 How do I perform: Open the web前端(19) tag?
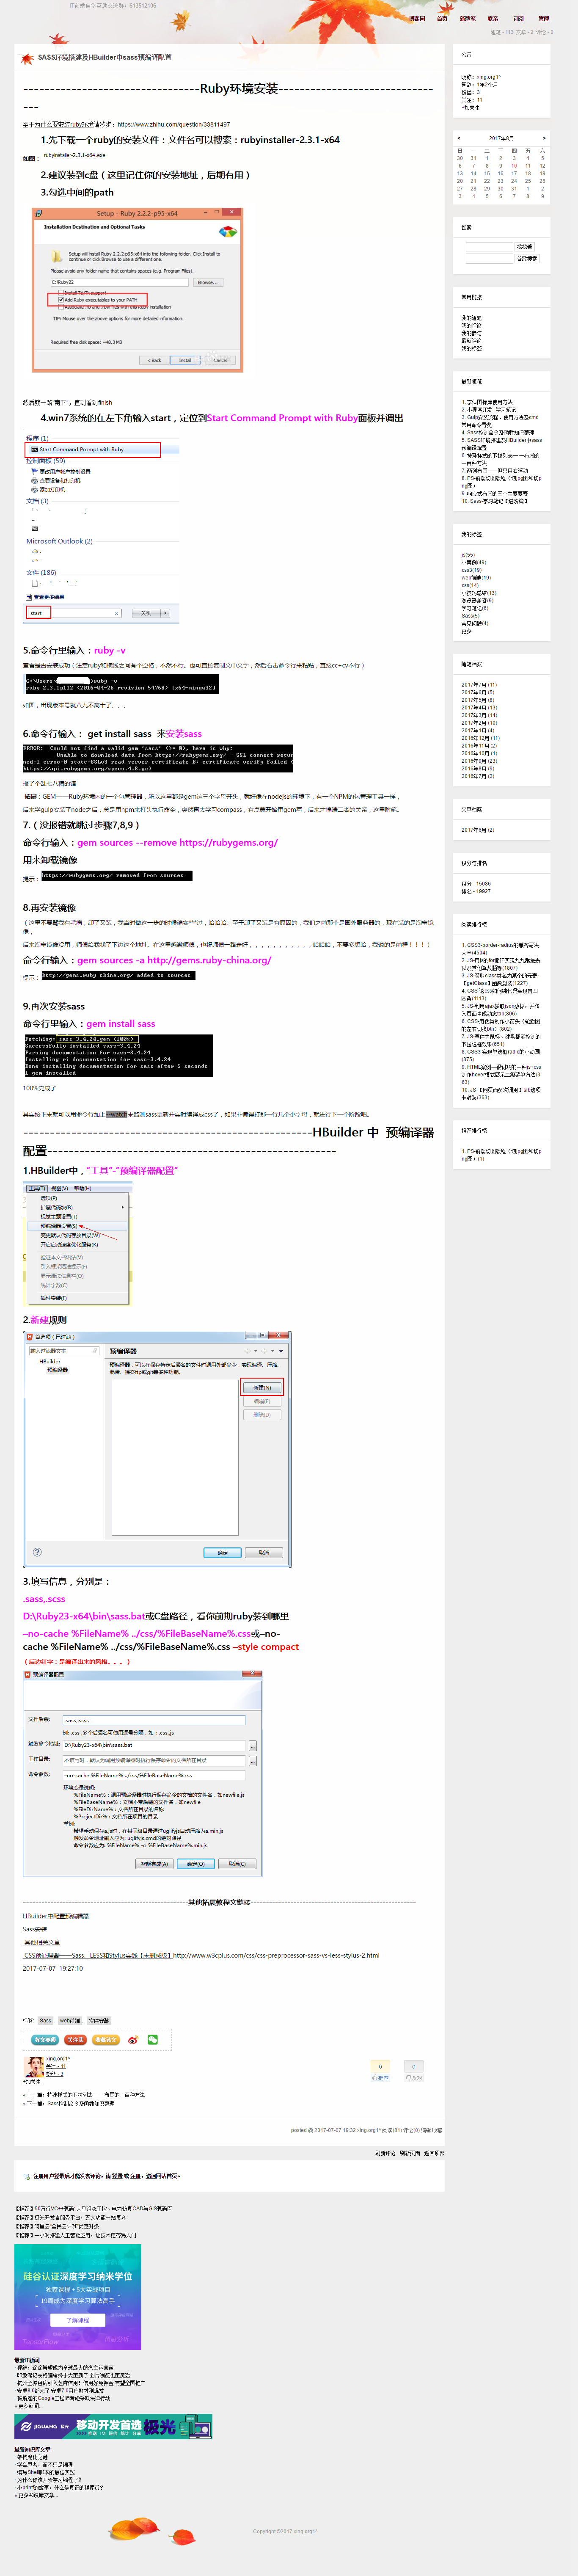pyautogui.click(x=476, y=578)
